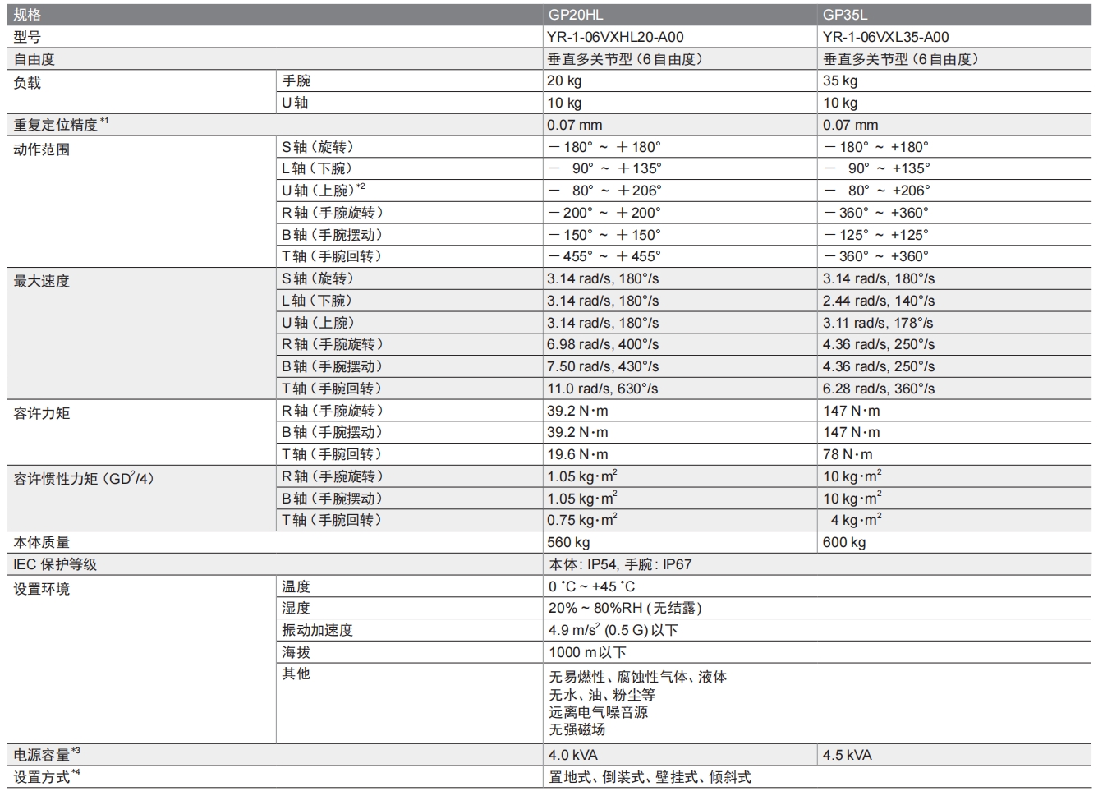
Task: Select the IP54 / IP67 protection rating text
Action: click(620, 564)
